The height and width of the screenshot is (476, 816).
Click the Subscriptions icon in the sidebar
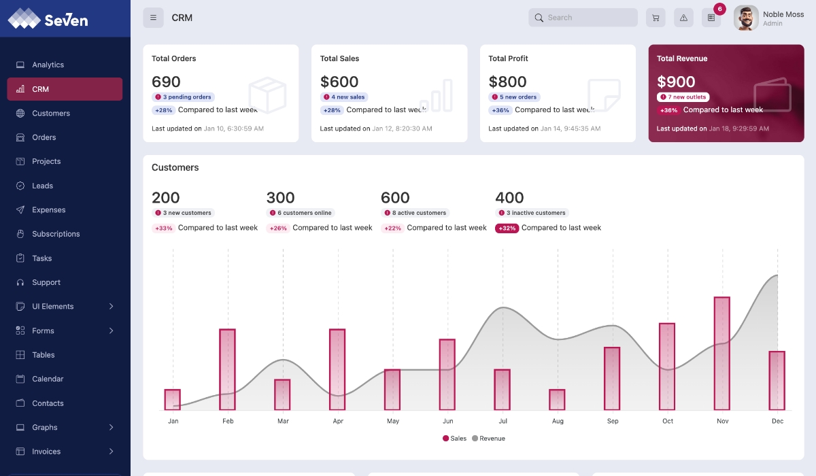20,234
